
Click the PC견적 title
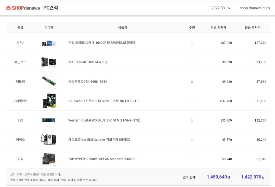(x=50, y=8)
